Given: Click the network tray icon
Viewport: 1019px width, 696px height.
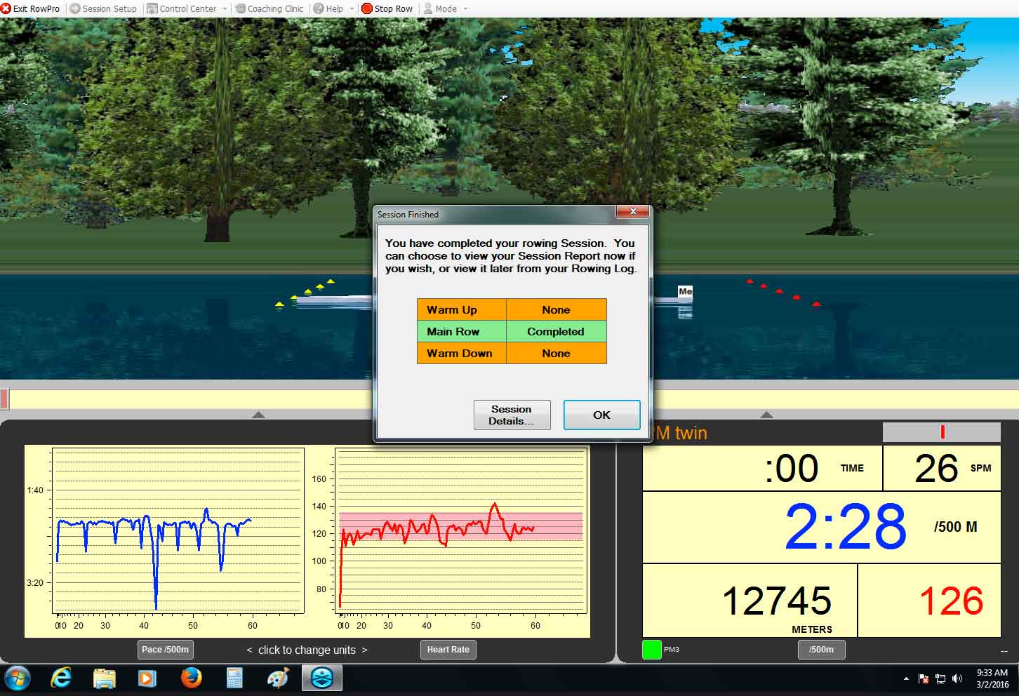Looking at the screenshot, I should click(940, 678).
